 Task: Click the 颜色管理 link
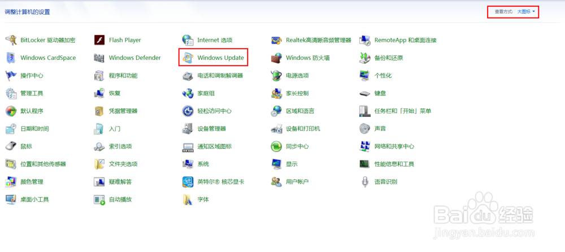coord(32,182)
